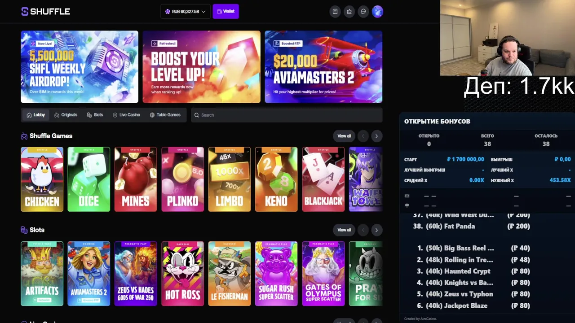Launch the Mines game
The height and width of the screenshot is (323, 575).
pos(136,179)
